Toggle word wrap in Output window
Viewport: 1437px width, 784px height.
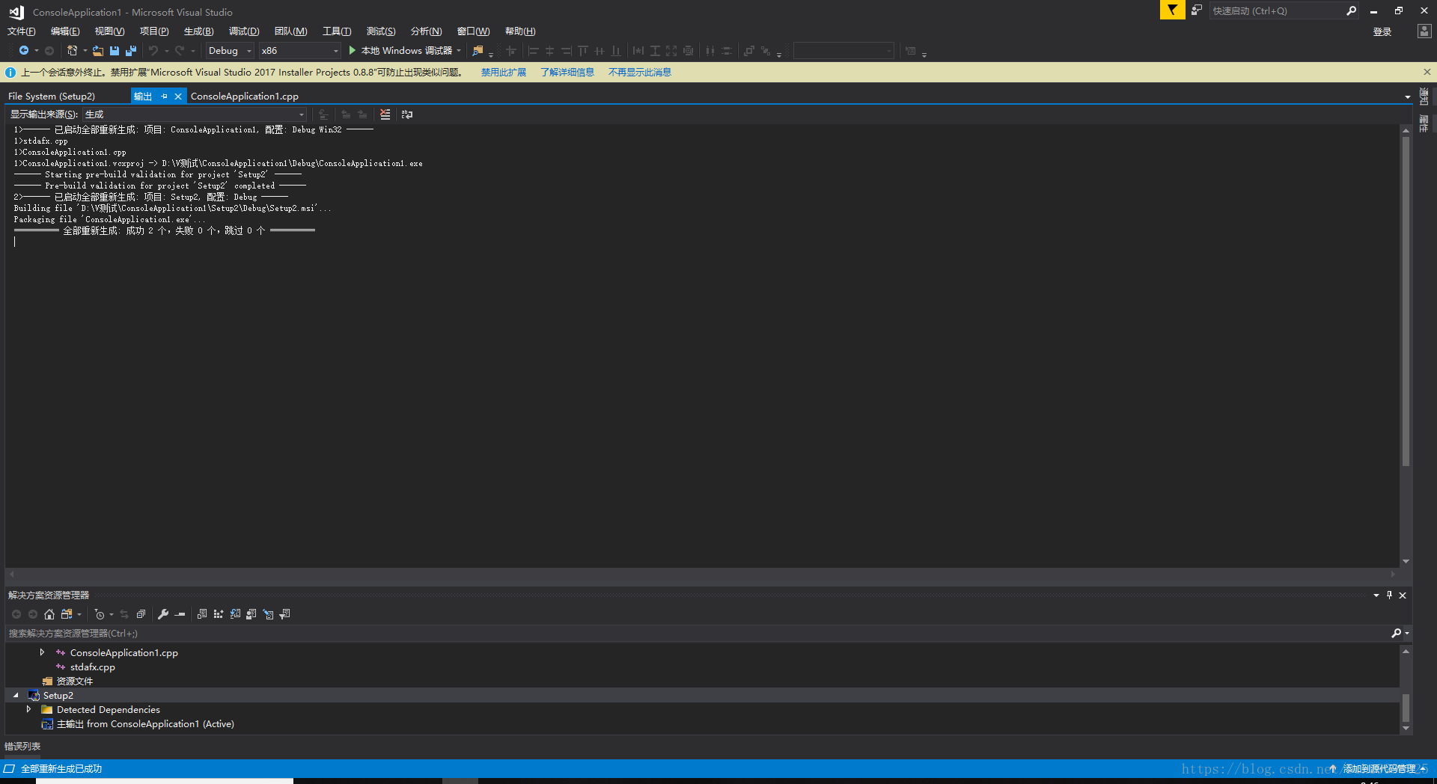407,114
